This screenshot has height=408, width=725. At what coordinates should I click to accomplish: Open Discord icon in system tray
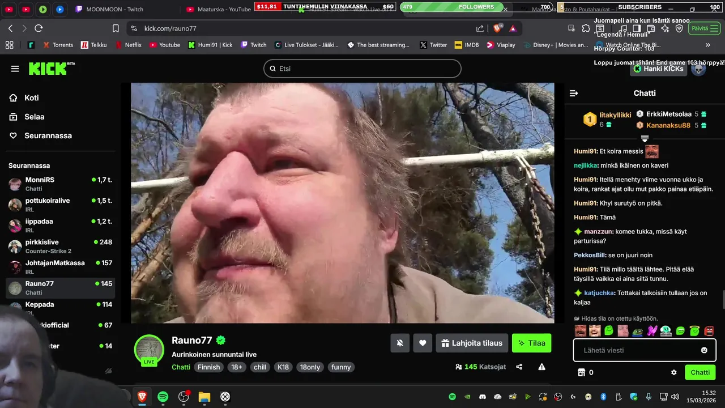pyautogui.click(x=483, y=397)
